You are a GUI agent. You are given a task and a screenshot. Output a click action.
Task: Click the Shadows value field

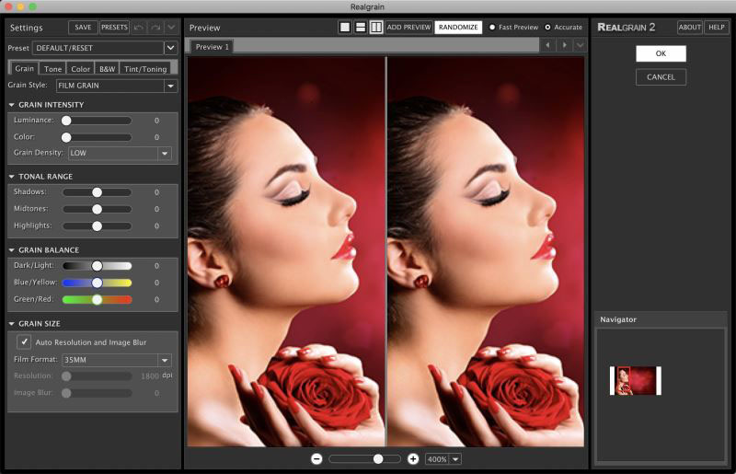point(156,192)
